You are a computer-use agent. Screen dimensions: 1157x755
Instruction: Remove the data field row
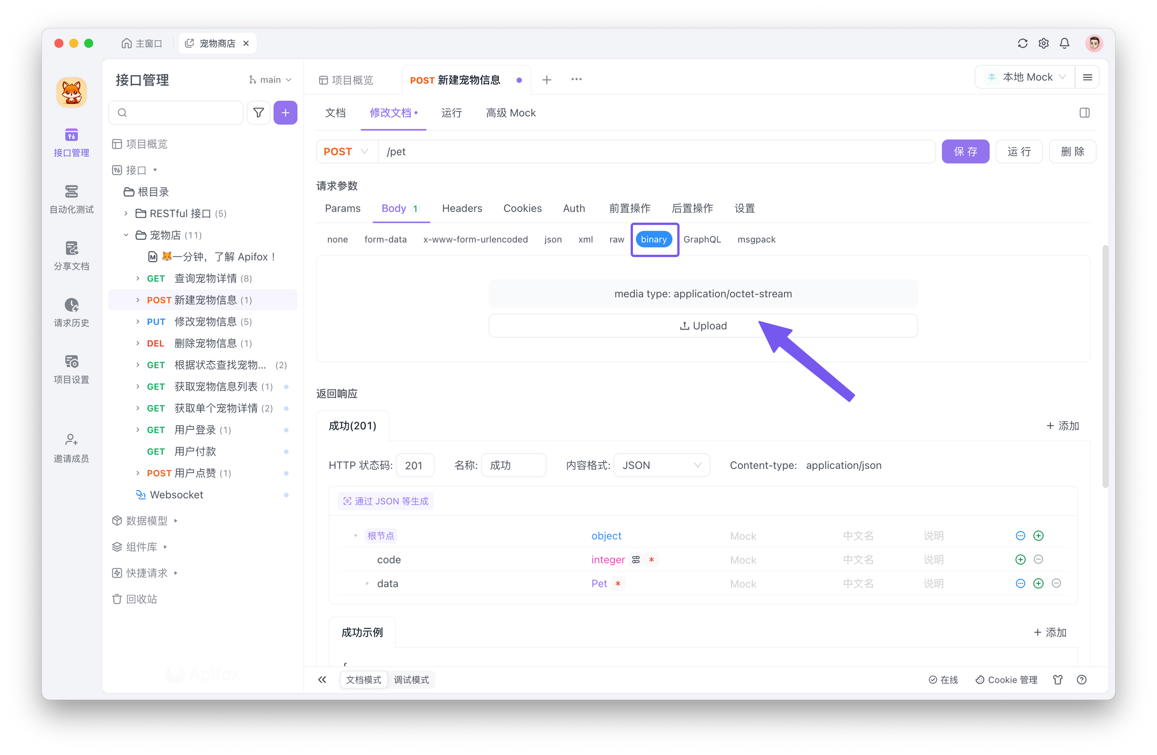[1056, 583]
